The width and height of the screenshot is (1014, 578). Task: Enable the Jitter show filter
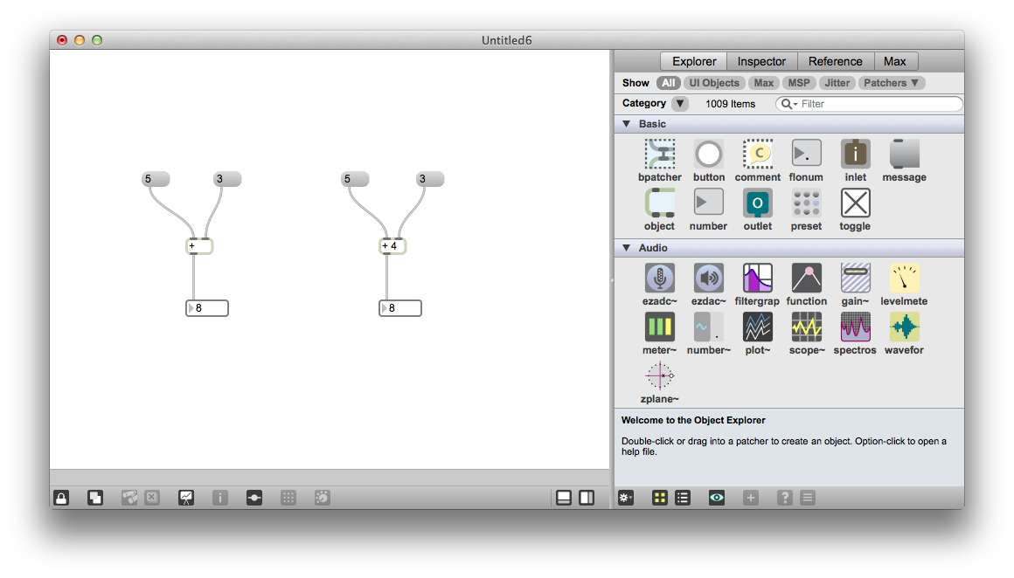[837, 82]
